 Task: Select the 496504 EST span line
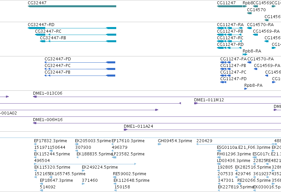coord(85,164)
